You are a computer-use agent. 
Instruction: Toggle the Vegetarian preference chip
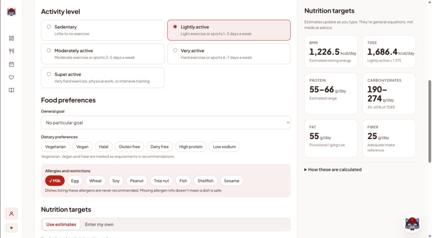[x=55, y=147]
